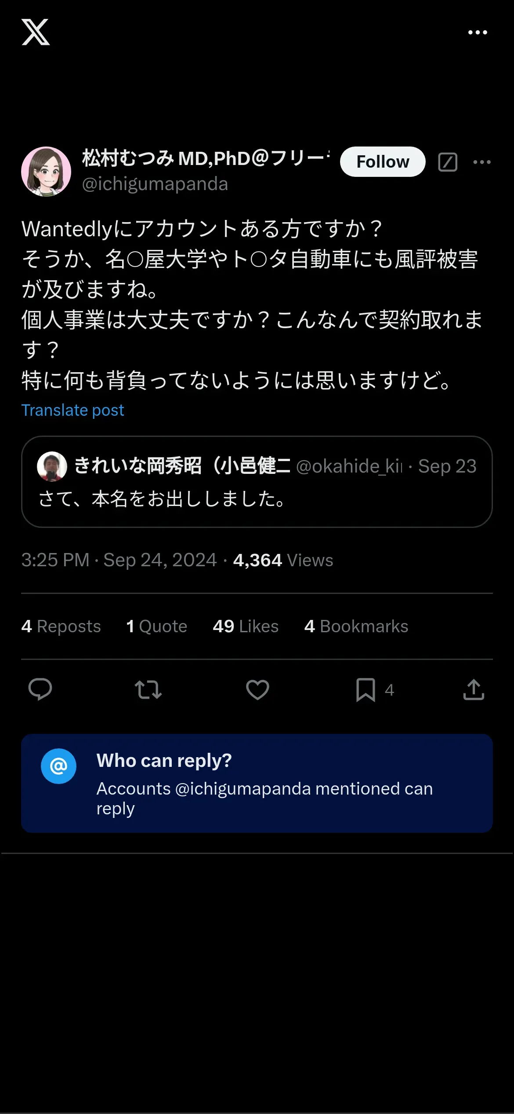Viewport: 514px width, 1114px height.
Task: Like the post with the heart icon
Action: [x=257, y=689]
